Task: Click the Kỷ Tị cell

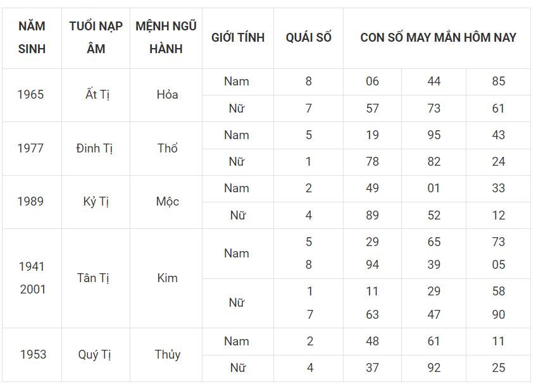Action: pyautogui.click(x=96, y=202)
